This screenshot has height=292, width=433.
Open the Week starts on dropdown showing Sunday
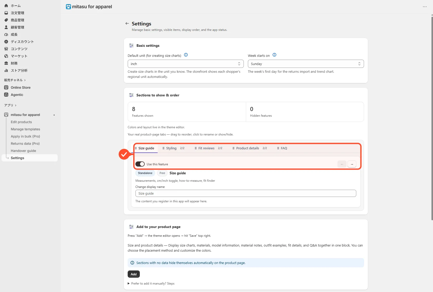(306, 64)
